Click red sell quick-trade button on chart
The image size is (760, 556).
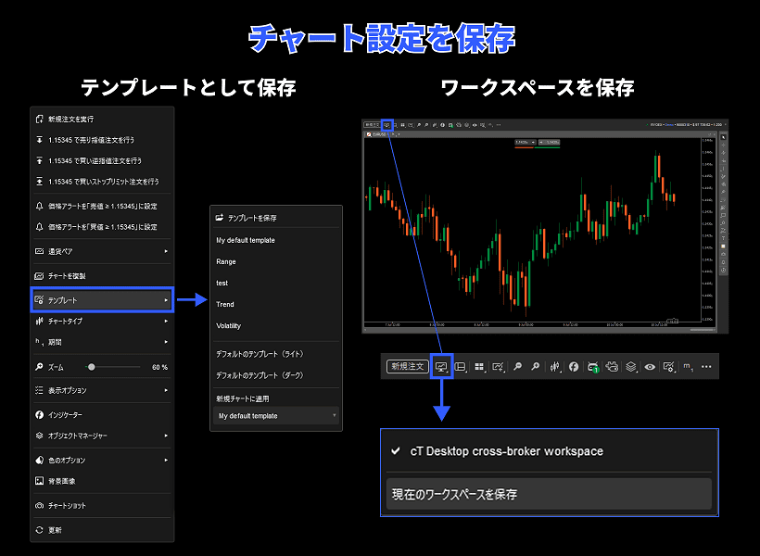[525, 142]
